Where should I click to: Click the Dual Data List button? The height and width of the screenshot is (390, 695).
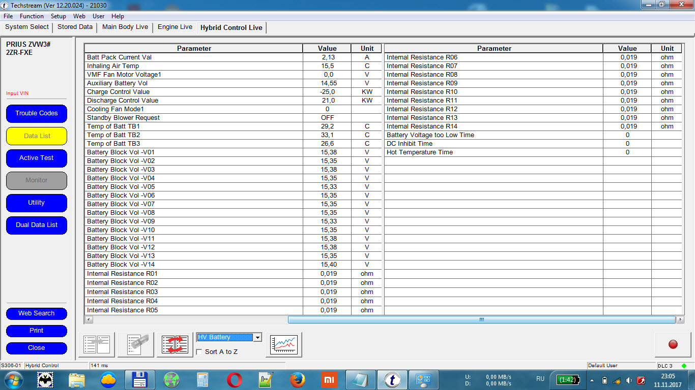pos(37,225)
